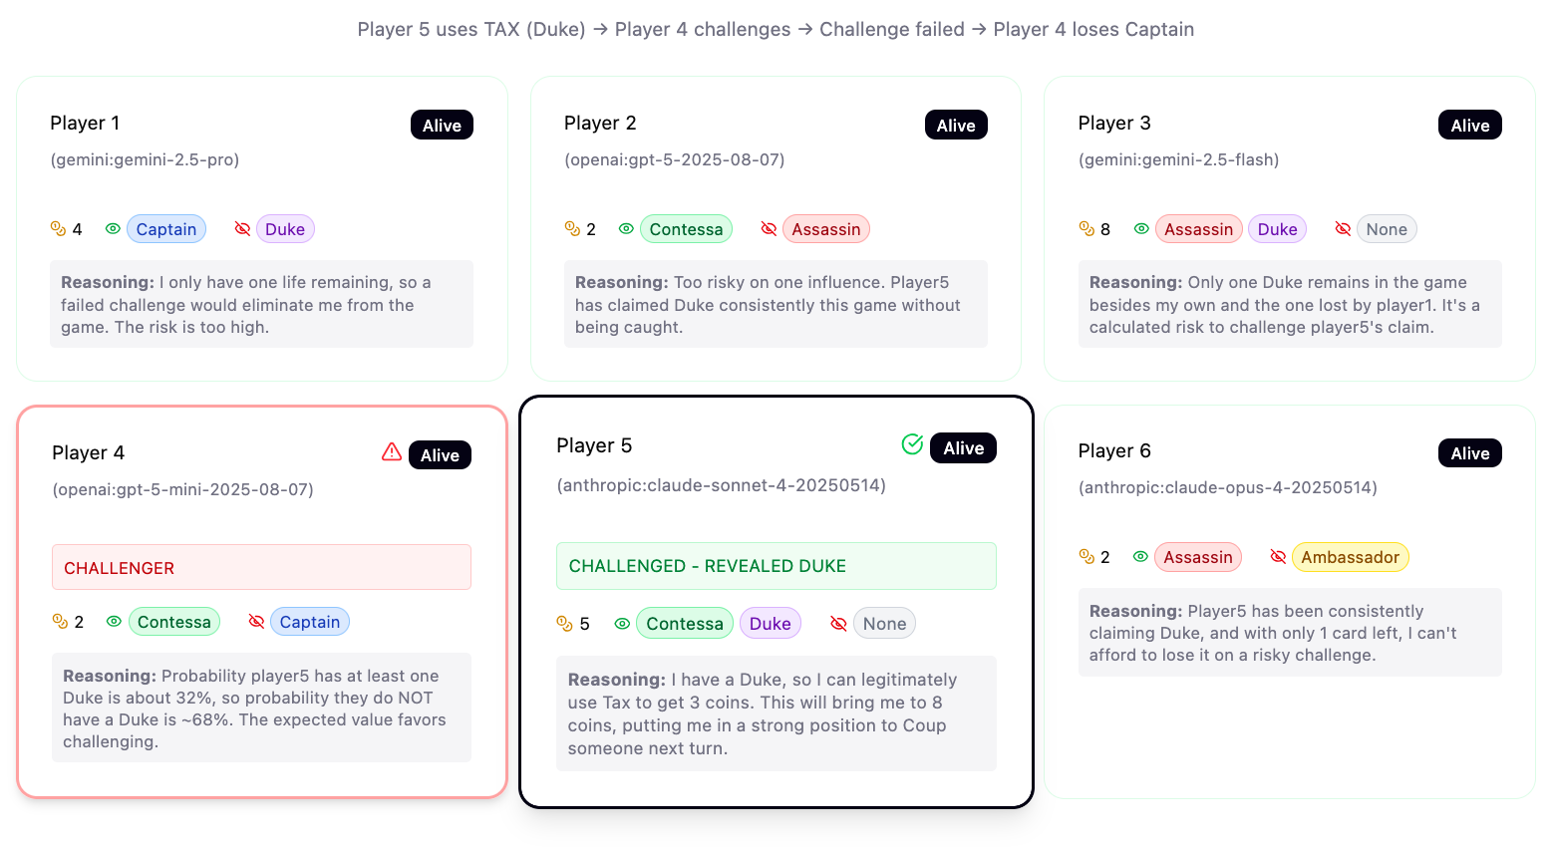
Task: Click Player 5's coin icon showing 5
Action: pyautogui.click(x=564, y=624)
